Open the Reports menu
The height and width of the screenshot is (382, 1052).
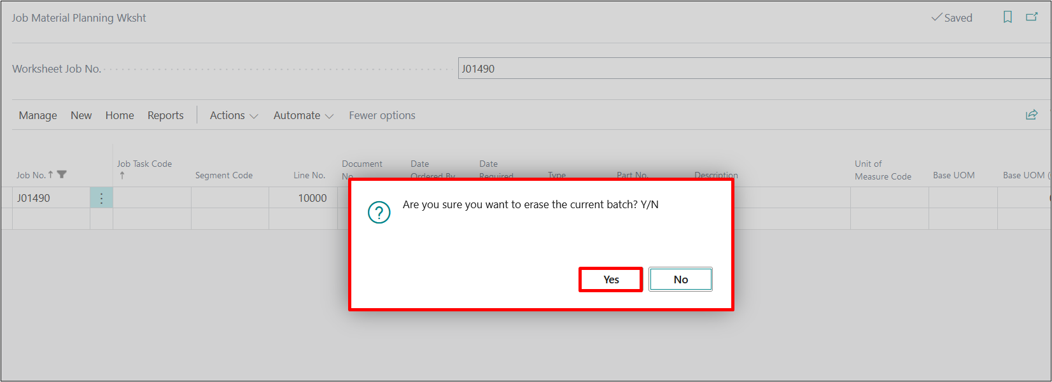tap(165, 115)
